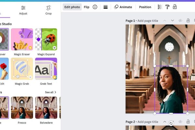Click the Edit photo button

click(72, 7)
